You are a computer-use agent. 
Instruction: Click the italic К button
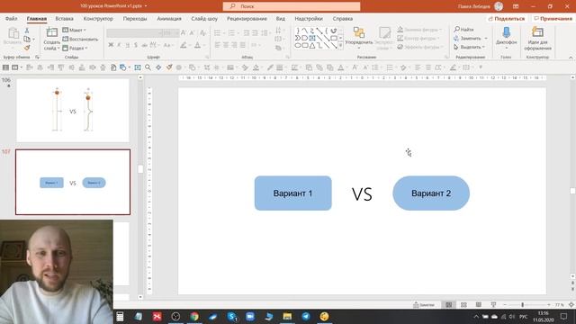pyautogui.click(x=119, y=45)
